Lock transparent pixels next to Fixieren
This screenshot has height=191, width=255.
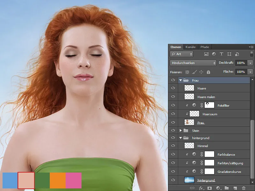187,72
